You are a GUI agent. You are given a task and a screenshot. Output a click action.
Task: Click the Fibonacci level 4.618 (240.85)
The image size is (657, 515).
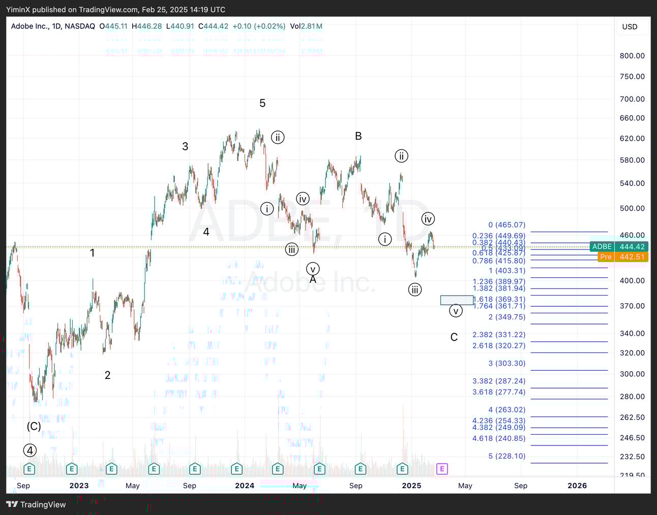click(499, 438)
